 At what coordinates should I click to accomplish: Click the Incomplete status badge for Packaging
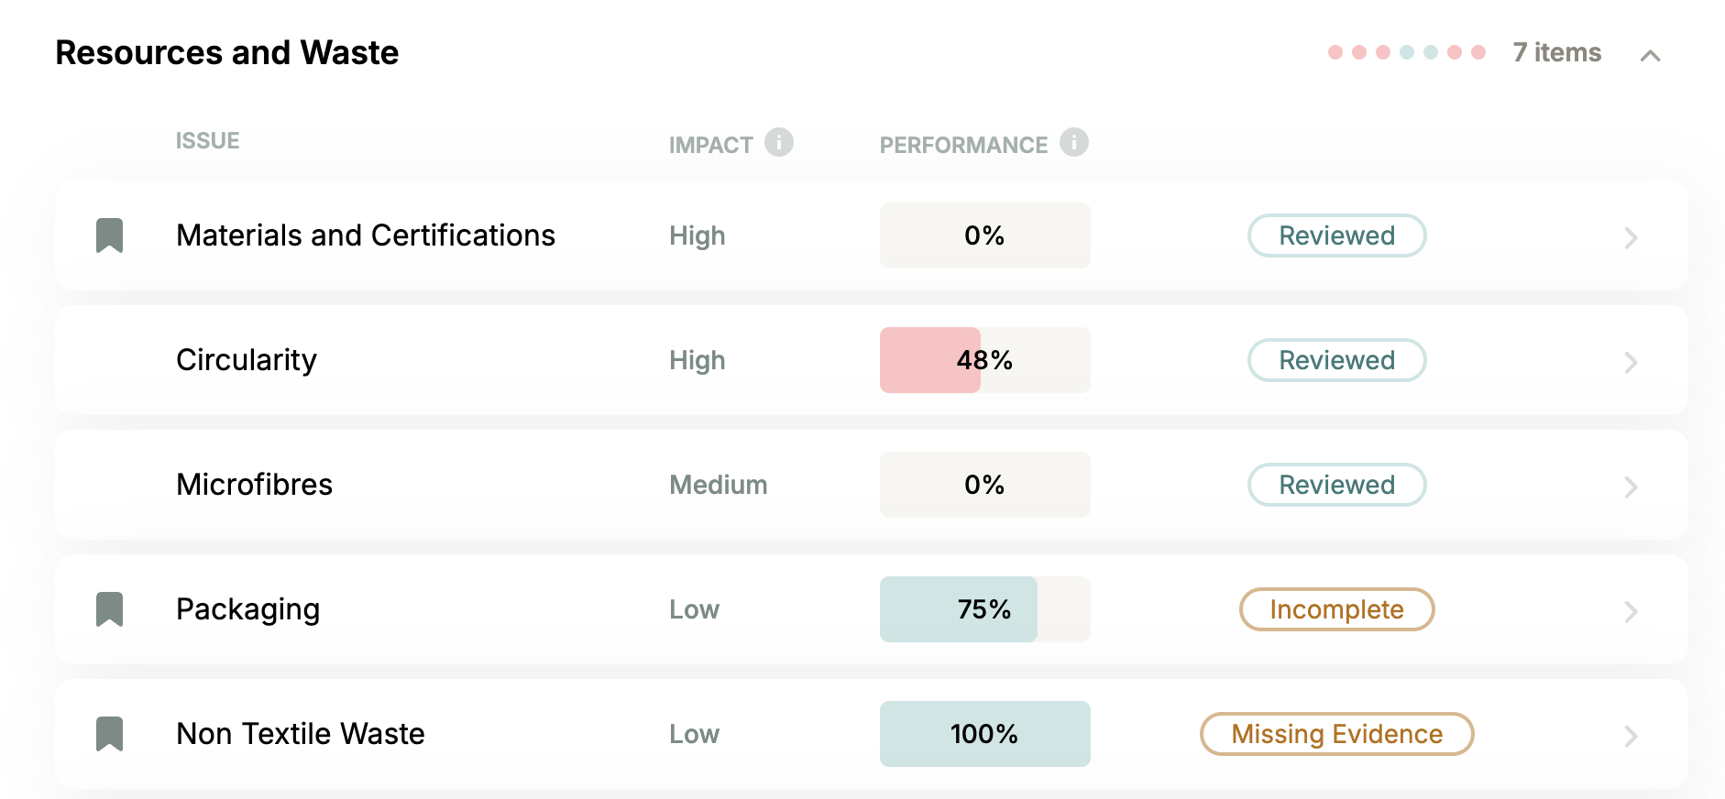point(1336,609)
